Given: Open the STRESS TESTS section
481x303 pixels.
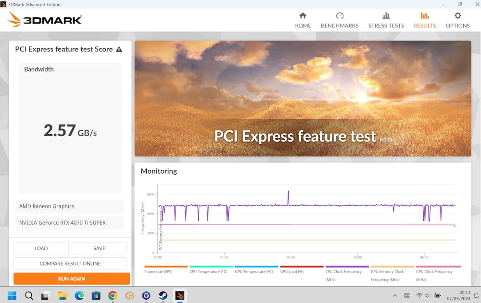Looking at the screenshot, I should point(386,20).
